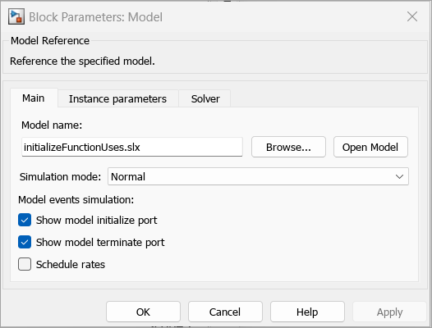Open the Instance parameters tab
The height and width of the screenshot is (328, 432).
point(117,98)
